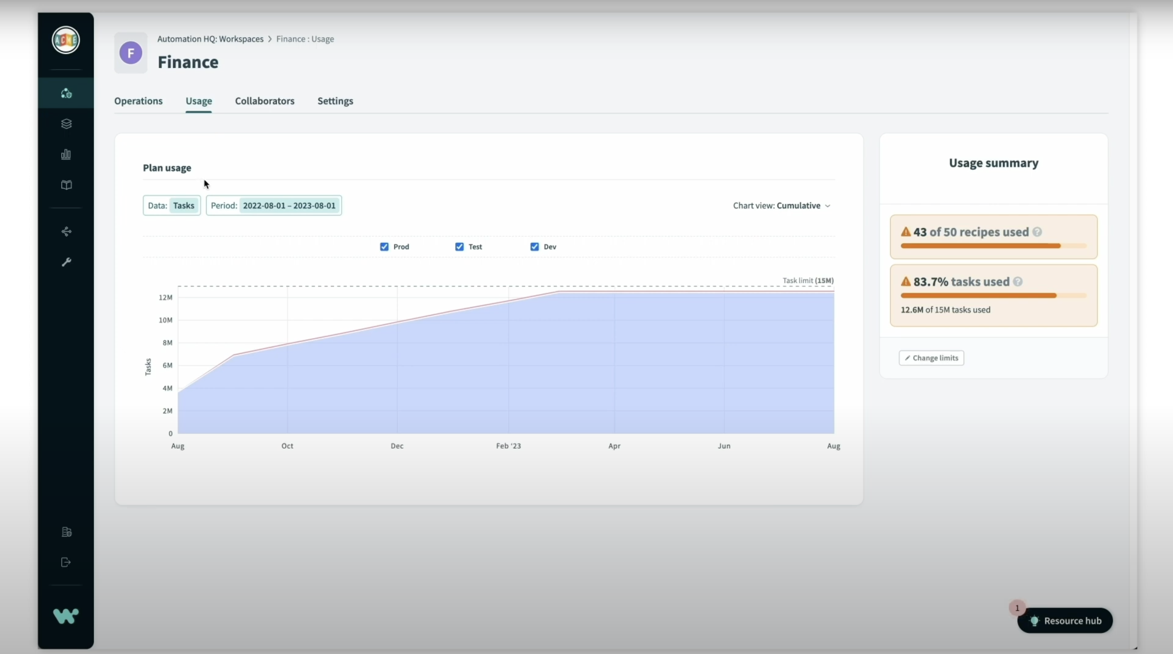Disable the Test environment checkbox
This screenshot has height=654, width=1173.
coord(459,247)
